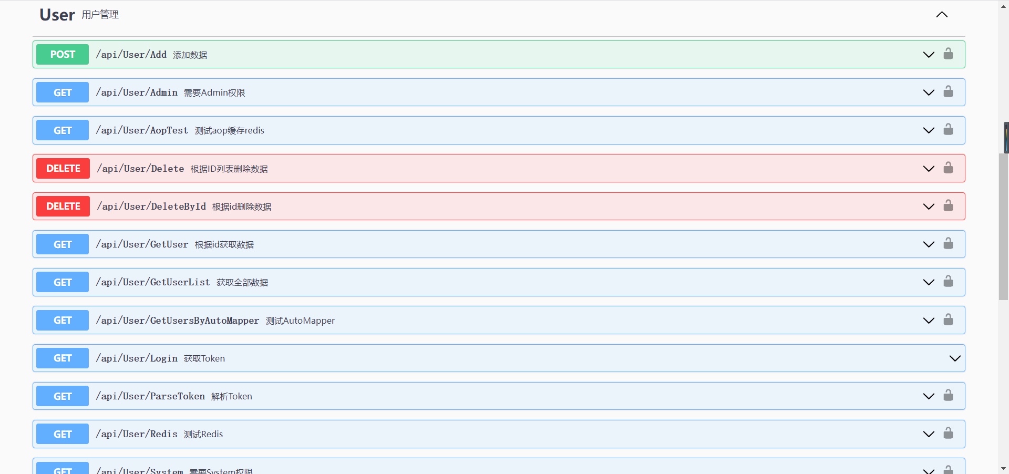
Task: Expand the /api/User/Redis chevron
Action: [x=929, y=434]
